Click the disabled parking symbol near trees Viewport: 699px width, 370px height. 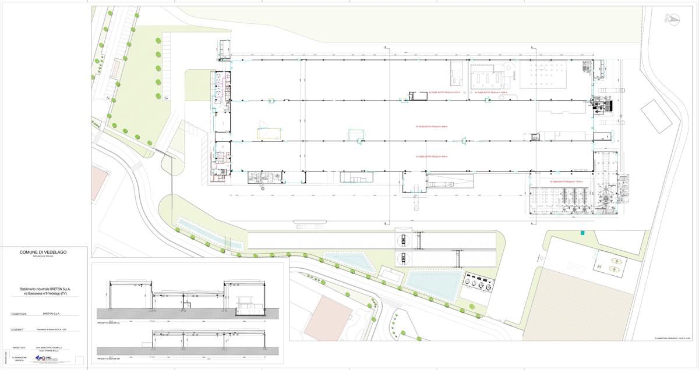point(166,98)
